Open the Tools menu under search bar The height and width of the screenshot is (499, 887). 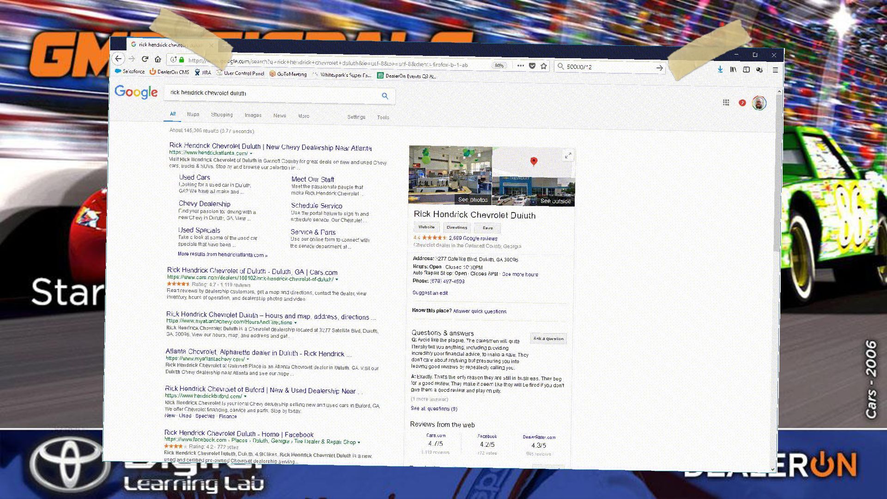point(383,117)
